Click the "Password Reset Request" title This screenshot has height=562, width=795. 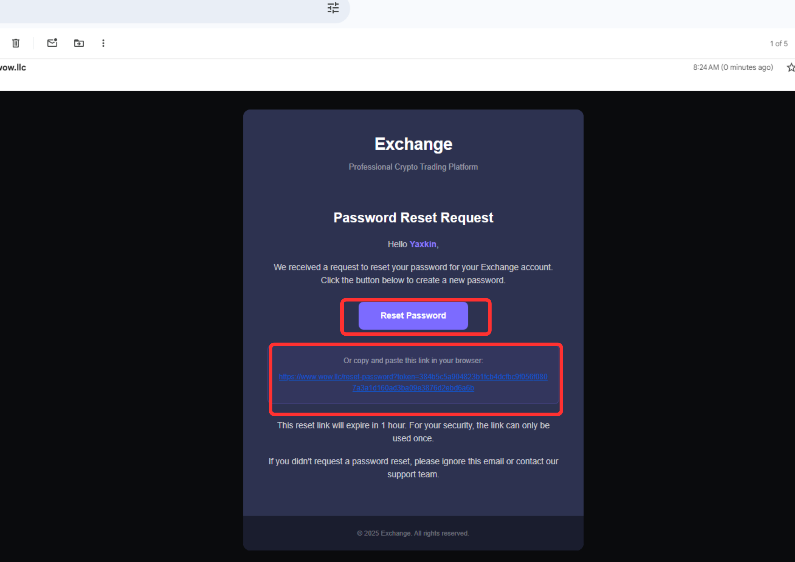pos(413,217)
